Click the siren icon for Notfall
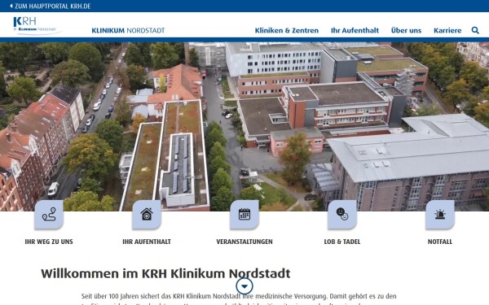 pyautogui.click(x=440, y=215)
